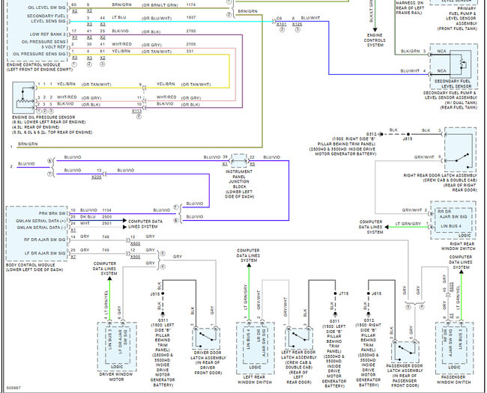Image resolution: width=487 pixels, height=393 pixels.
Task: Select the 'LEFT REAR WINDOW SWITCH' caption
Action: coord(255,380)
